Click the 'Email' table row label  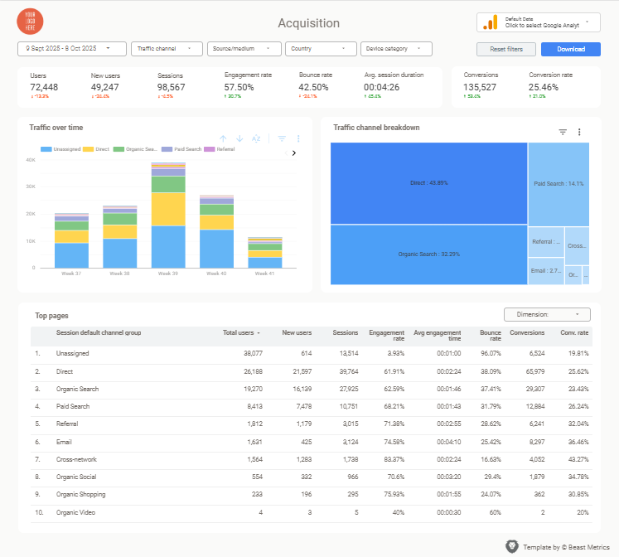click(x=64, y=442)
